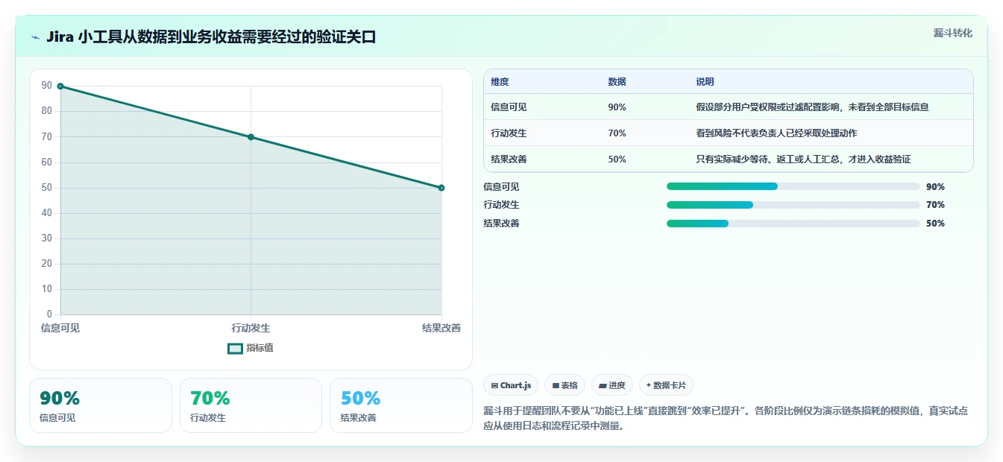Click the 结果改善 table row cell
Screen dimensions: 1003x462
point(509,159)
